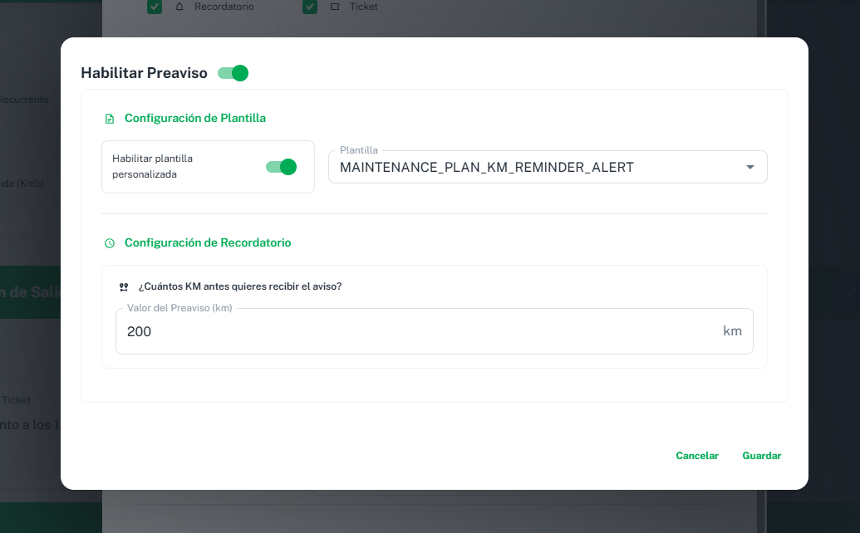Viewport: 860px width, 533px height.
Task: Click the bell icon beside Recordatorio
Action: pos(179,7)
